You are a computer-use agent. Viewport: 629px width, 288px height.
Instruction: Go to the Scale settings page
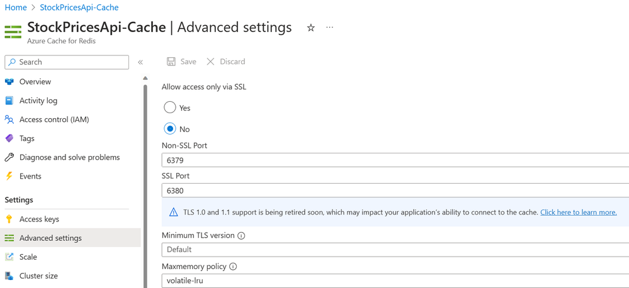click(28, 257)
